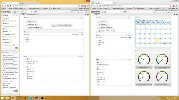
Task: Open Request button in right window
Action: tap(103, 24)
